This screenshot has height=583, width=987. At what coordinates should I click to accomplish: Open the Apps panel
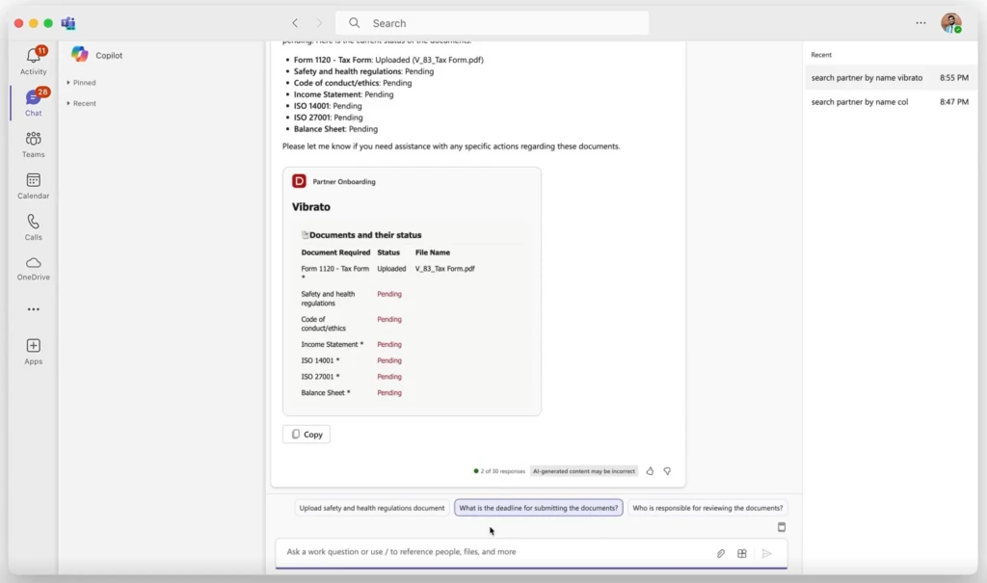[33, 351]
